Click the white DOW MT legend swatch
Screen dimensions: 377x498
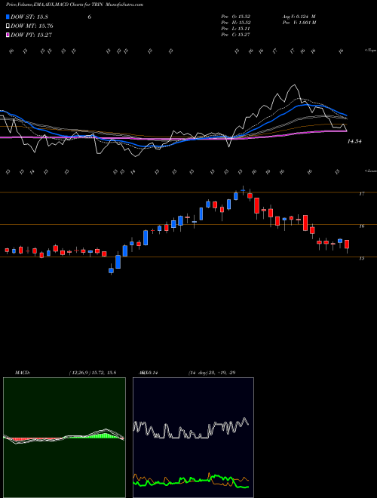click(8, 26)
